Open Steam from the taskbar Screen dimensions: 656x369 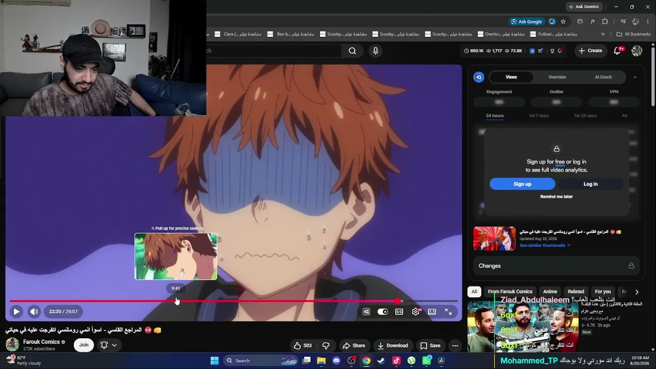381,361
